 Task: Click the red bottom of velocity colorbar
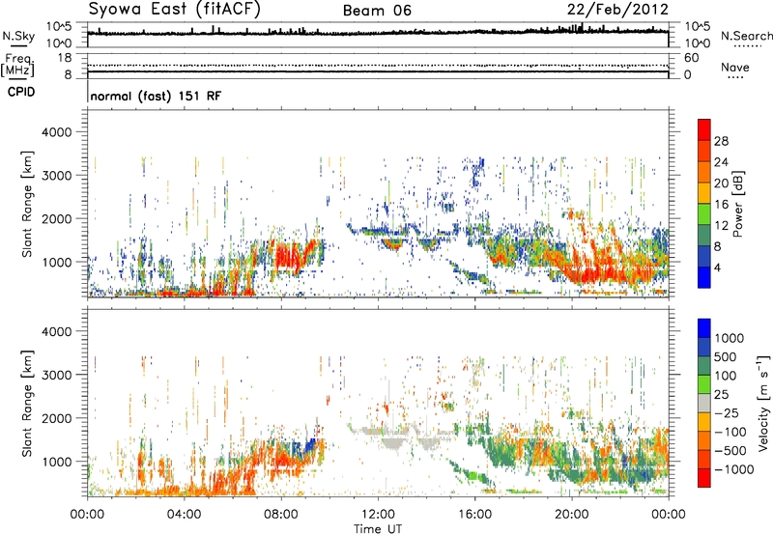point(704,478)
